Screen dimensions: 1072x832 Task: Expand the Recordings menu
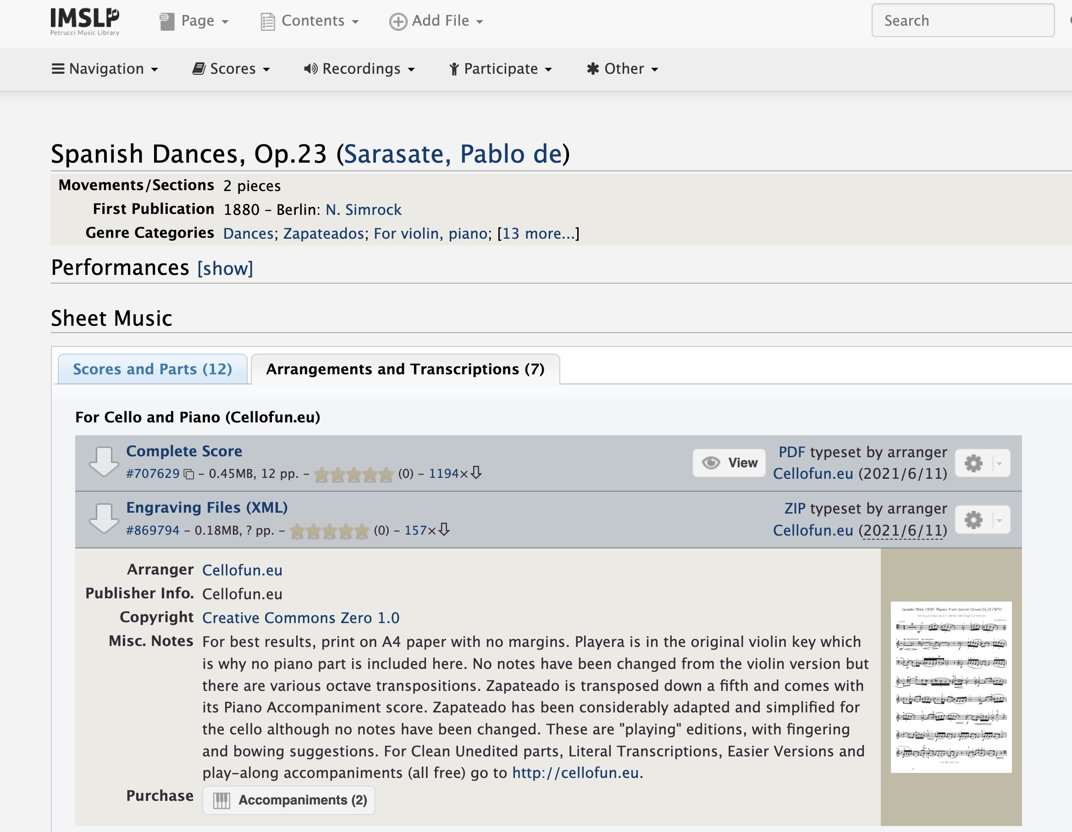tap(360, 69)
